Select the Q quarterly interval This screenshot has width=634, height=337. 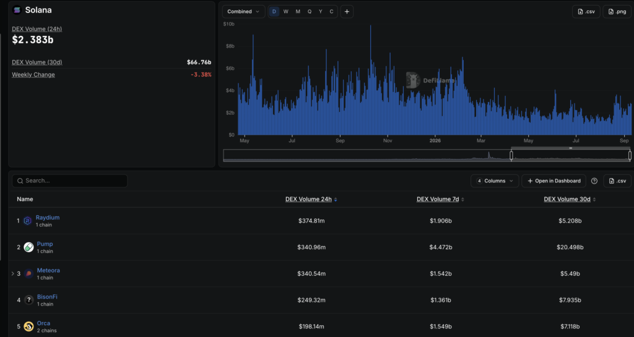pos(310,12)
